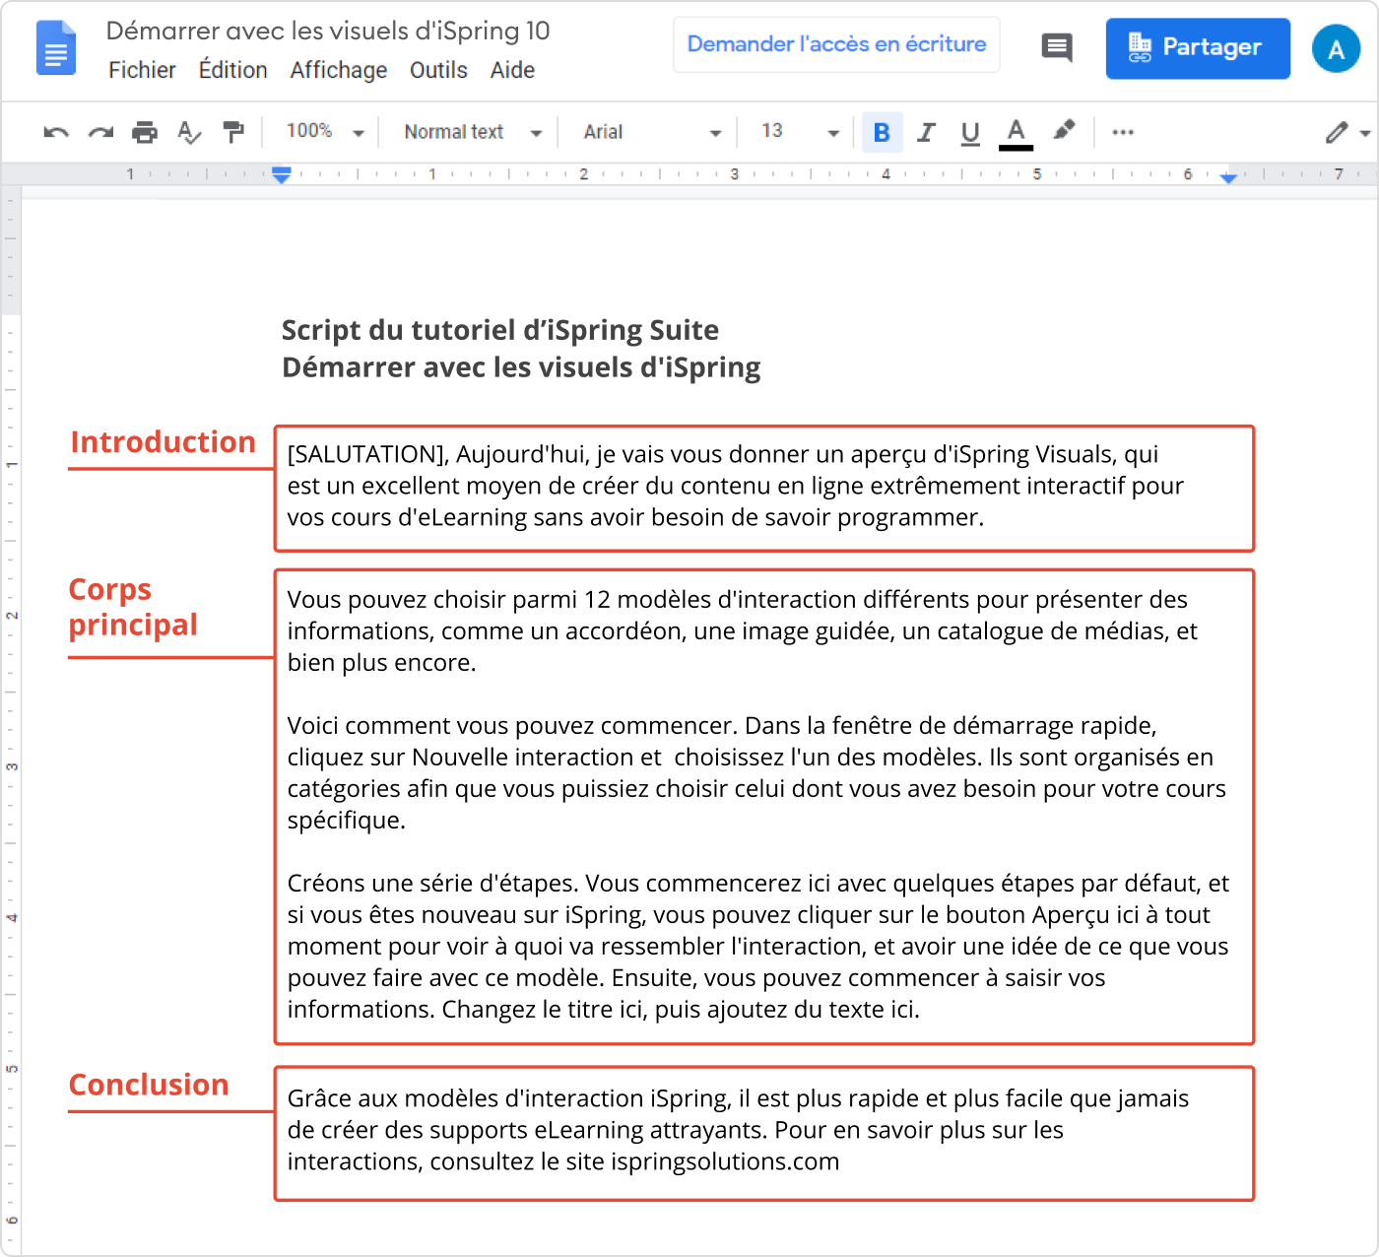1379x1257 pixels.
Task: Open the Affichage menu
Action: click(x=339, y=71)
